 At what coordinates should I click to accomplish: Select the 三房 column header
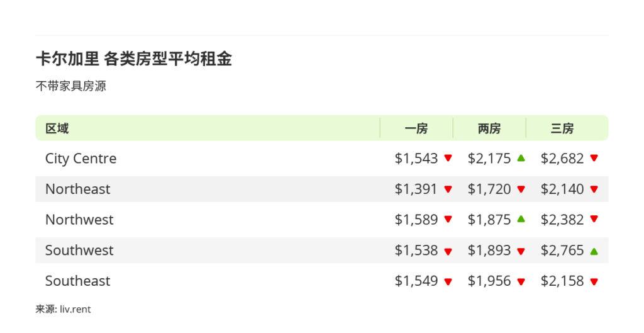[x=562, y=128]
